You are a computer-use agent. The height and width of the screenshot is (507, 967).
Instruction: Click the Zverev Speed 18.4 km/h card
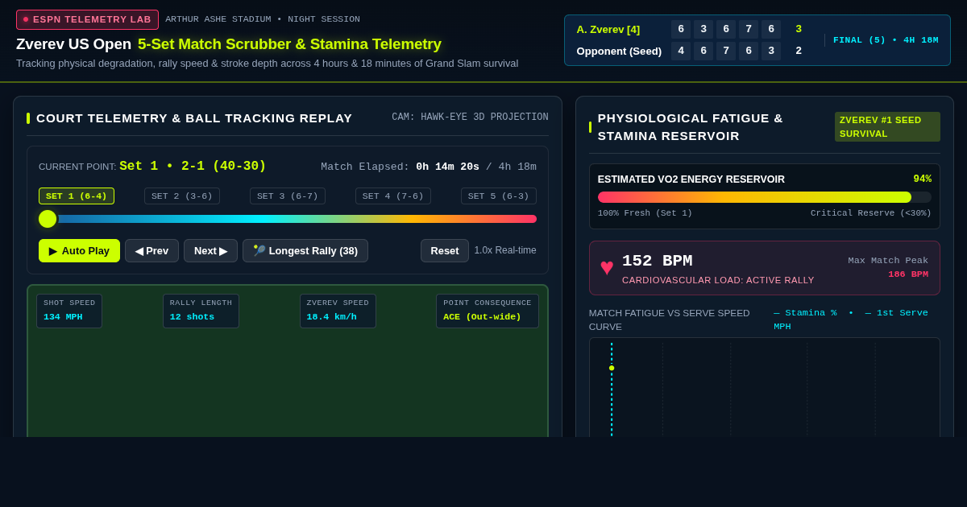click(x=338, y=311)
